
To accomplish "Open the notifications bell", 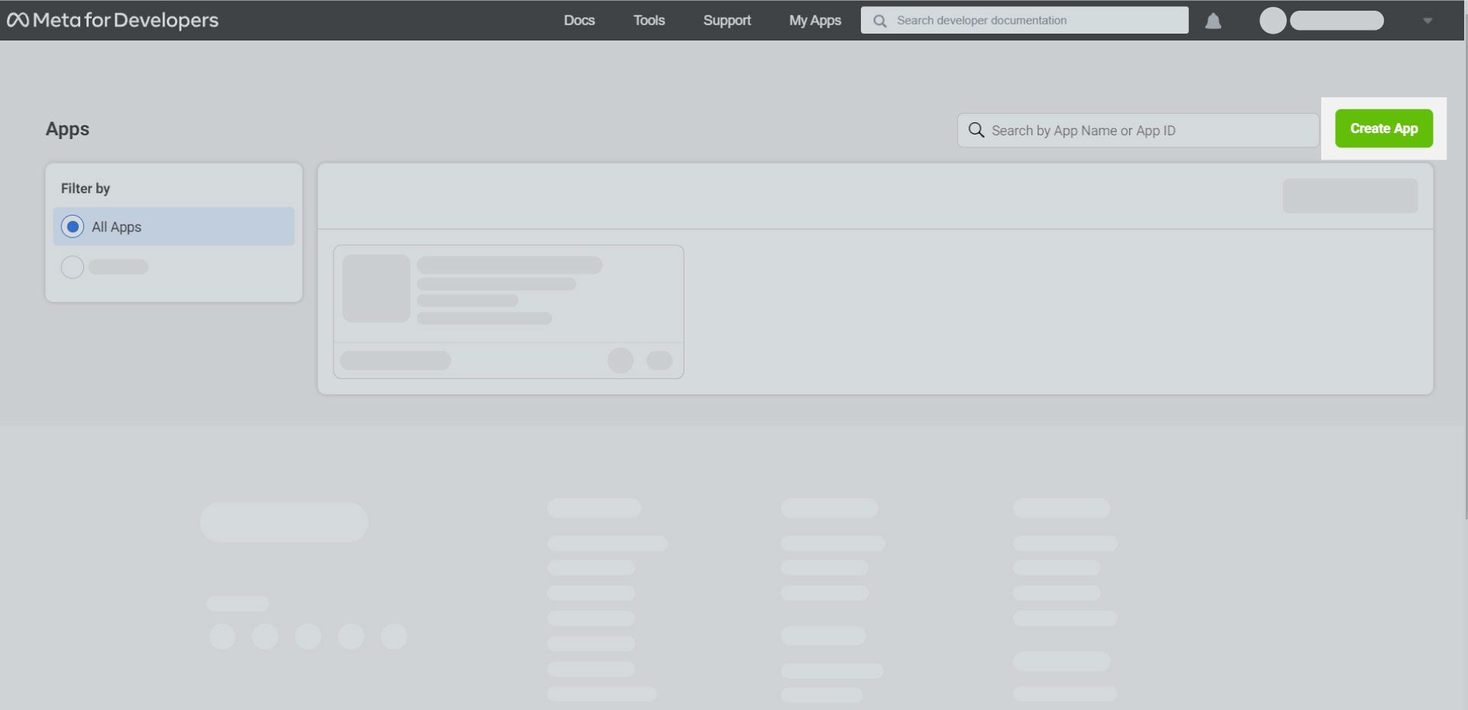I will point(1214,21).
